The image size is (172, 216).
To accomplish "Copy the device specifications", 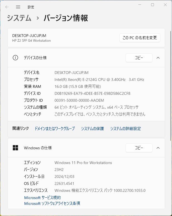I will [x=139, y=58].
